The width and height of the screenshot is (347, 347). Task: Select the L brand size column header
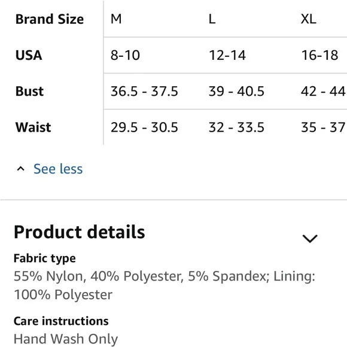(212, 19)
